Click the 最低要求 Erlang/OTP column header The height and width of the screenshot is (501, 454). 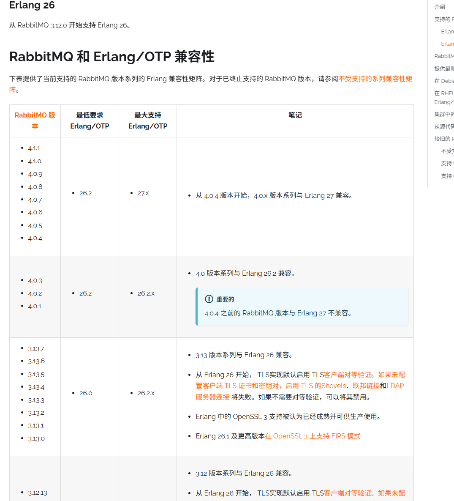point(90,120)
